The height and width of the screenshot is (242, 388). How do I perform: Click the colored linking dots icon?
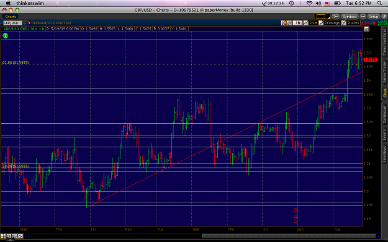29,23
